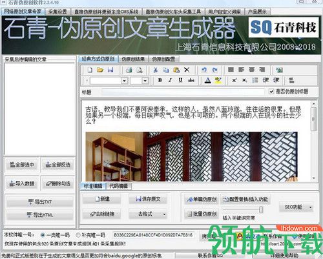This screenshot has height=259, width=323.
Task: Open file with the folder icon
Action: point(100,70)
